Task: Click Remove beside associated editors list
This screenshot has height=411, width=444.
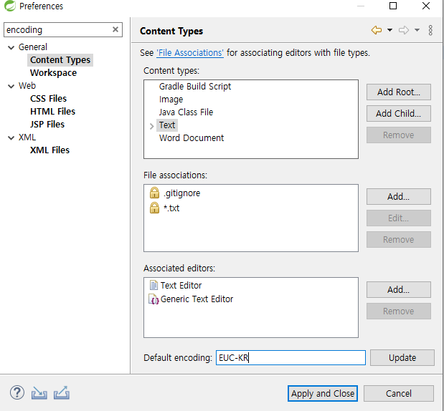Action: [x=398, y=311]
